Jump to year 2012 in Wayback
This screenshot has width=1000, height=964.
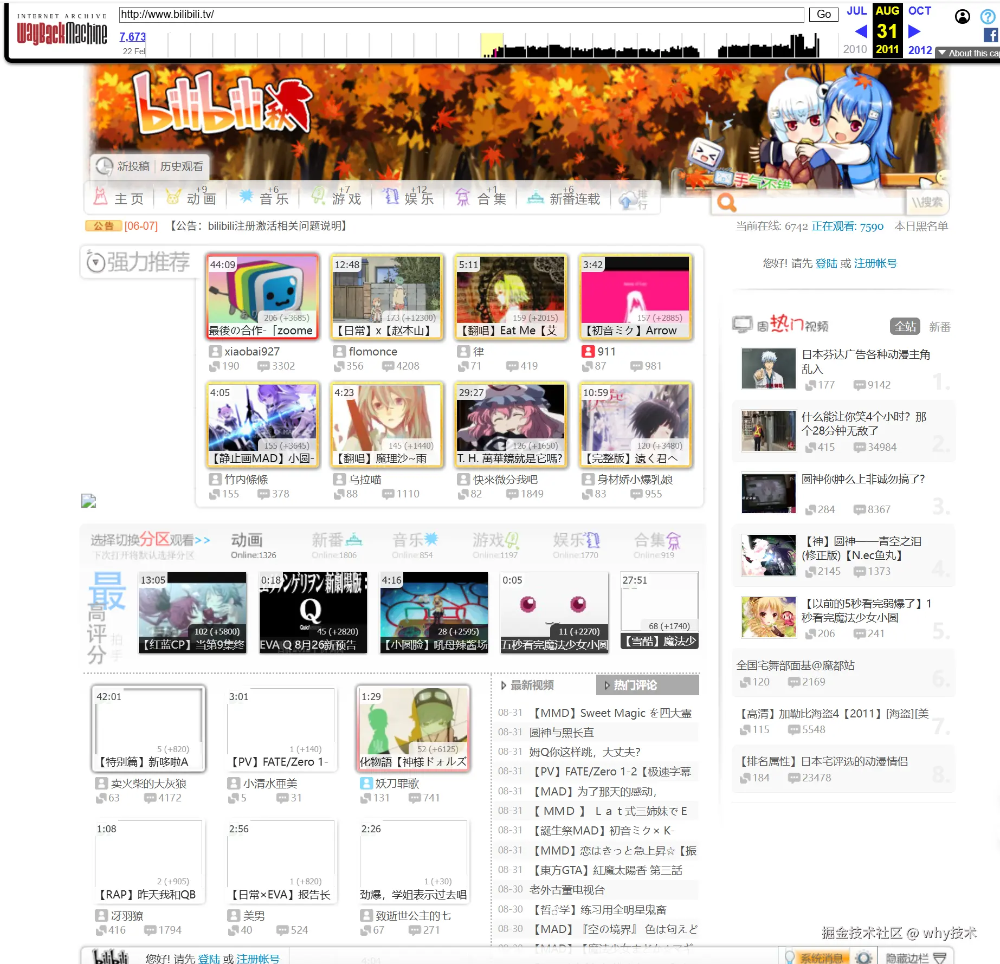point(920,50)
